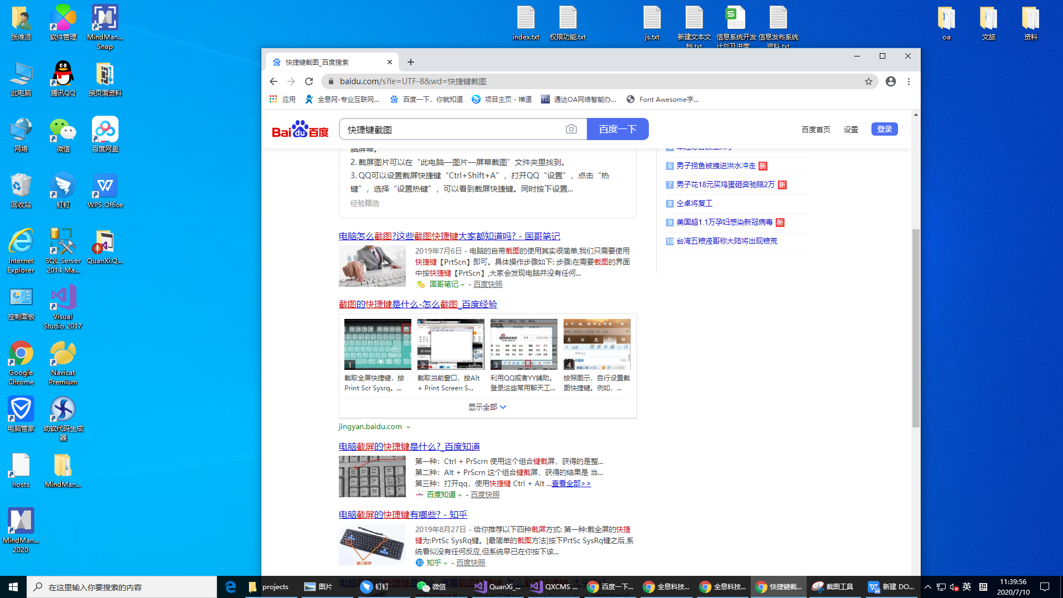Open result 电脑截屏的快捷键是什么?_百度知道
The height and width of the screenshot is (598, 1063).
409,446
